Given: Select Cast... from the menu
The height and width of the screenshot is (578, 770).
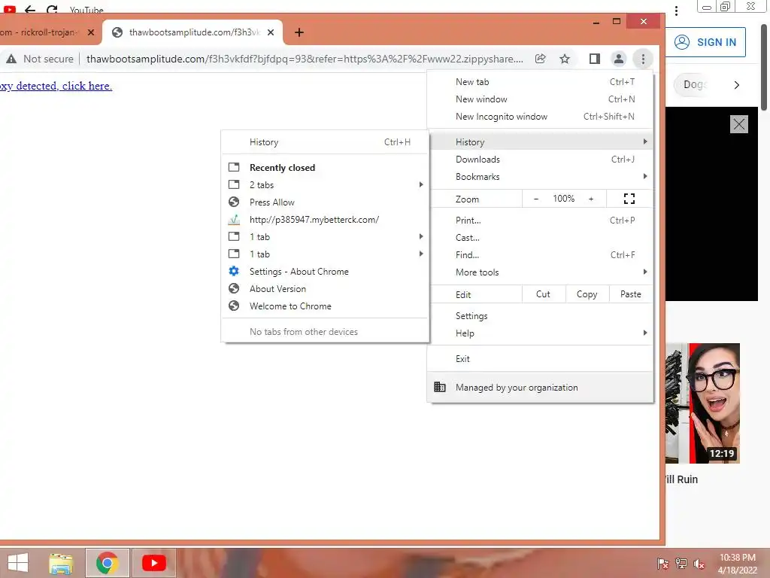Looking at the screenshot, I should coord(540,237).
